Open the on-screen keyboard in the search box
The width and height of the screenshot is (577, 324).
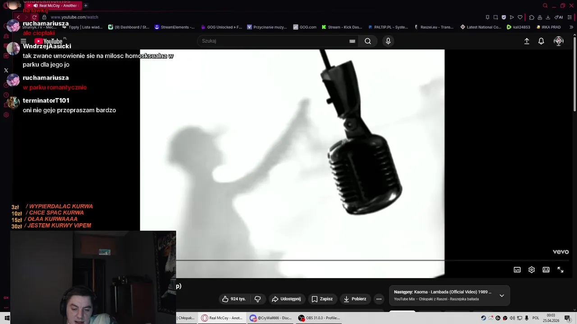coord(352,41)
